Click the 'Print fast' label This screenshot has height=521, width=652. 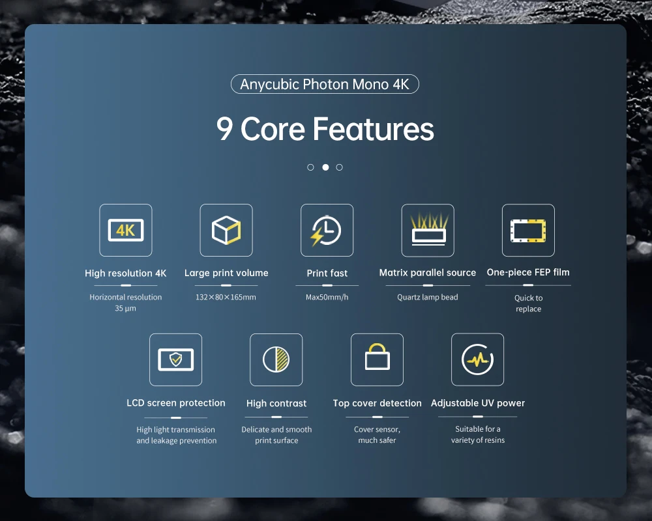click(327, 273)
